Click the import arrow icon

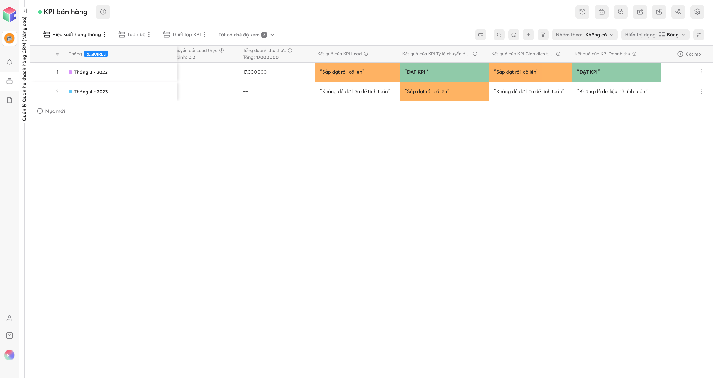(x=659, y=12)
